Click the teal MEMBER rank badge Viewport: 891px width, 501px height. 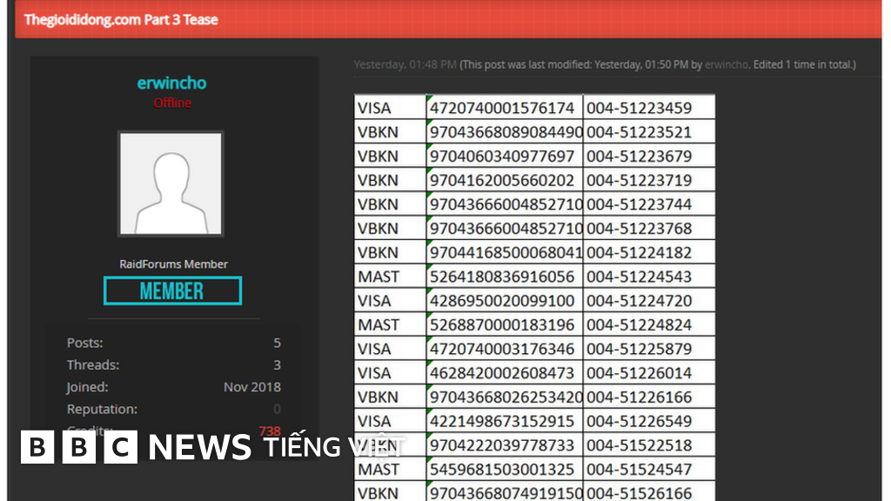coord(172,291)
